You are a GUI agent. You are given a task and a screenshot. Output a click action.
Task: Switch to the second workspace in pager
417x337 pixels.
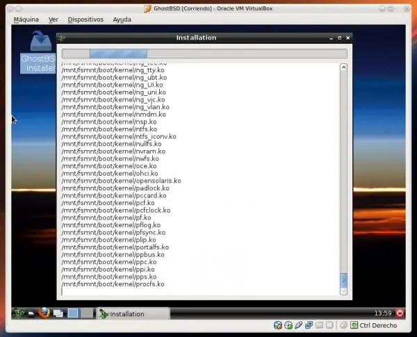coord(87,313)
